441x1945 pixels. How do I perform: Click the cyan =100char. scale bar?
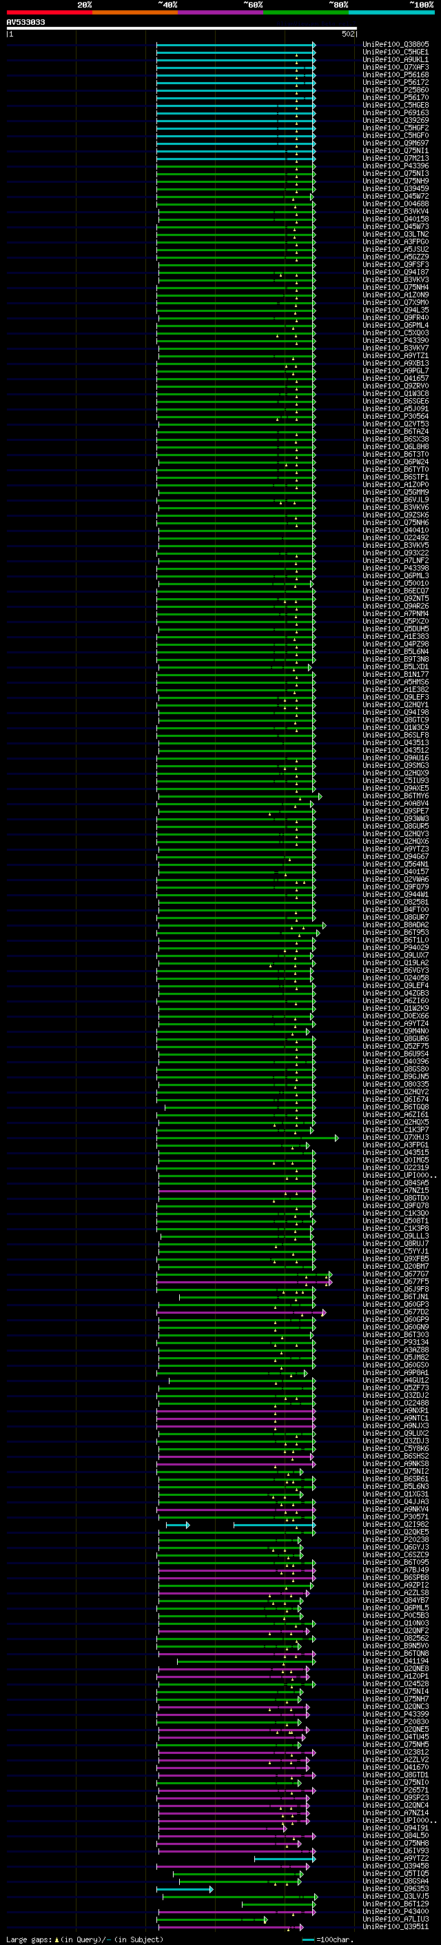pos(308,1939)
